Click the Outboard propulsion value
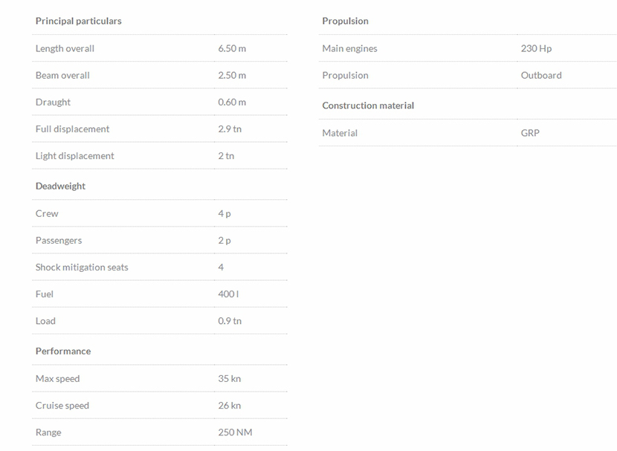The height and width of the screenshot is (451, 617). [541, 75]
